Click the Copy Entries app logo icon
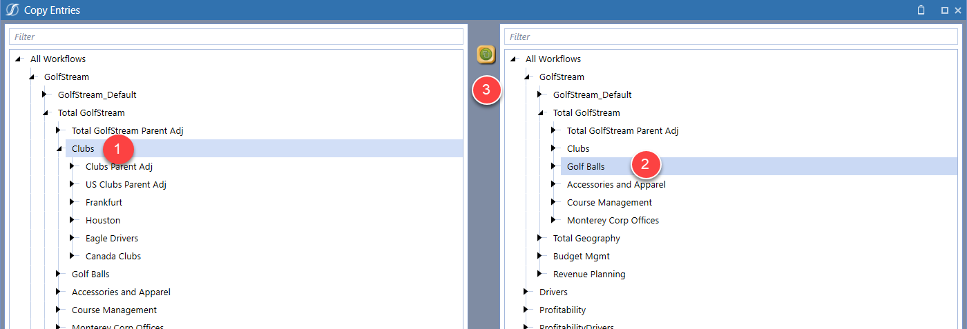Screen dimensions: 967x329 click(11, 10)
